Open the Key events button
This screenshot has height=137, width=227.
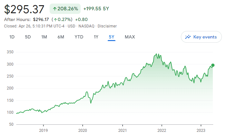(x=201, y=37)
